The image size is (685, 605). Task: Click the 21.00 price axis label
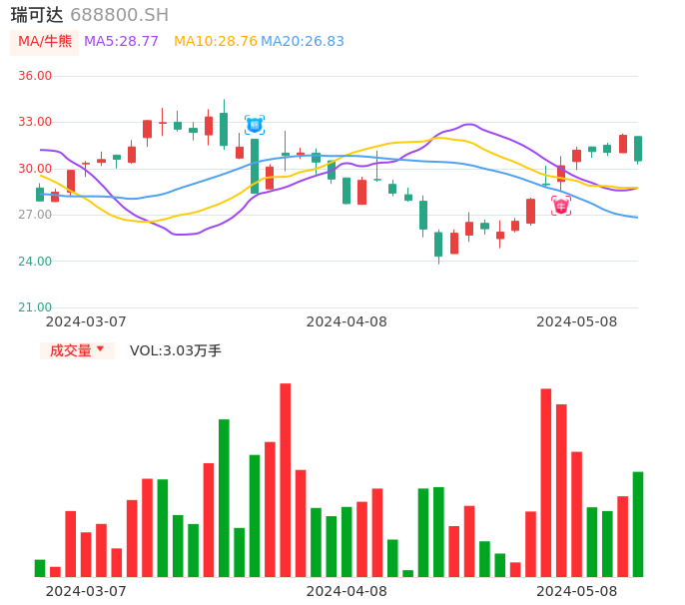35,307
